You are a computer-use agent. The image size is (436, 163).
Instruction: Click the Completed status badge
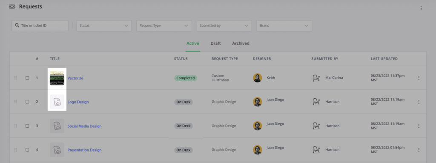(x=186, y=78)
